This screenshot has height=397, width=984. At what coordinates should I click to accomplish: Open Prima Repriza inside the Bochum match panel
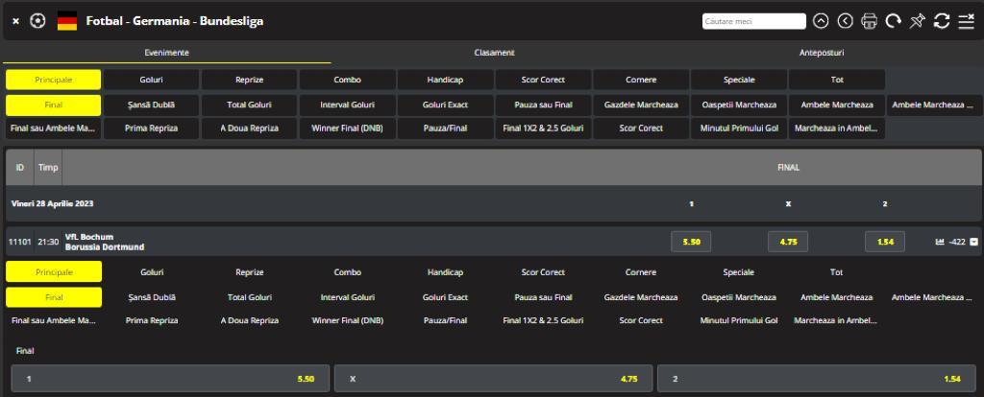[151, 320]
